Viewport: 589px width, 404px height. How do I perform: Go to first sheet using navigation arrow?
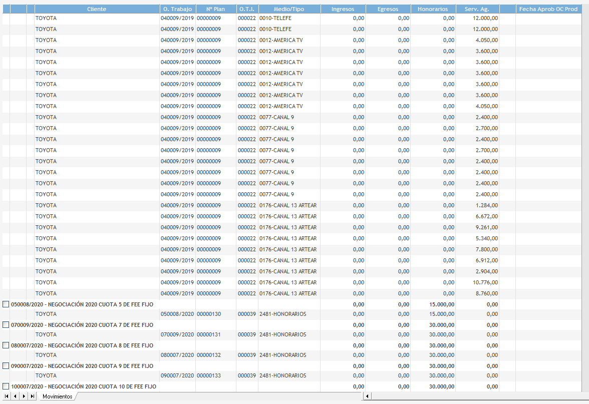(6, 396)
